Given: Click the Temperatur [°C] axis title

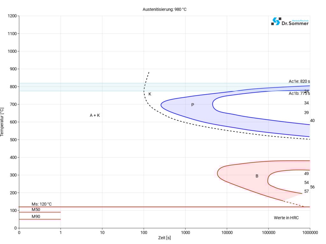Looking at the screenshot, I should point(3,122).
